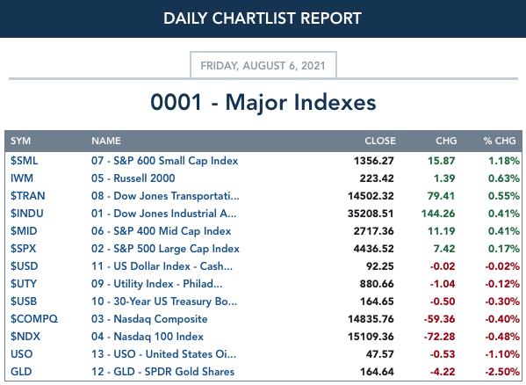Open the 0001 - Major Indexes heading
Image resolution: width=526 pixels, height=385 pixels.
coord(263,102)
